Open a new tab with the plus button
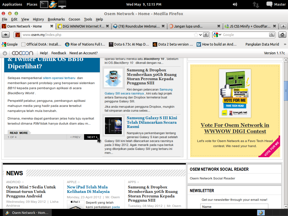 pos(283,26)
